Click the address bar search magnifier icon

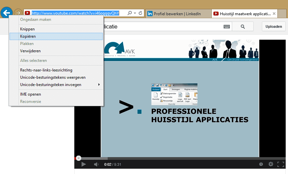[x=130, y=13]
